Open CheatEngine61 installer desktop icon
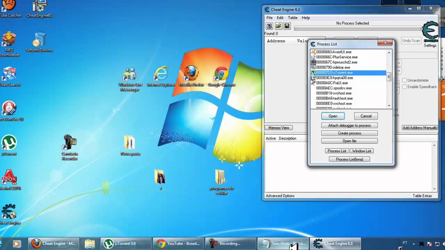The width and height of the screenshot is (445, 250). [x=39, y=9]
